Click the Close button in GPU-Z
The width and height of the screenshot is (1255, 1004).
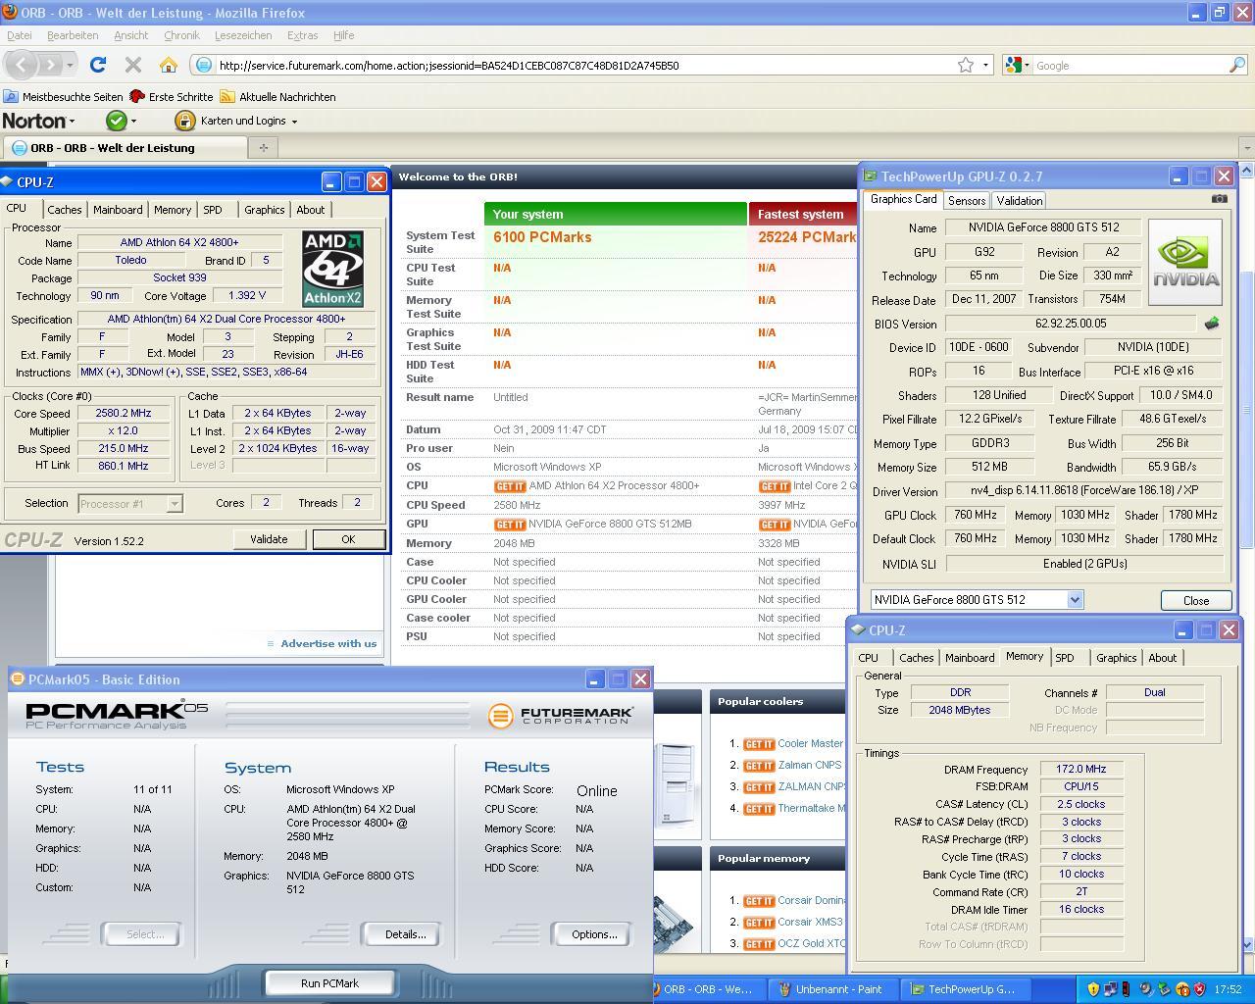1196,600
